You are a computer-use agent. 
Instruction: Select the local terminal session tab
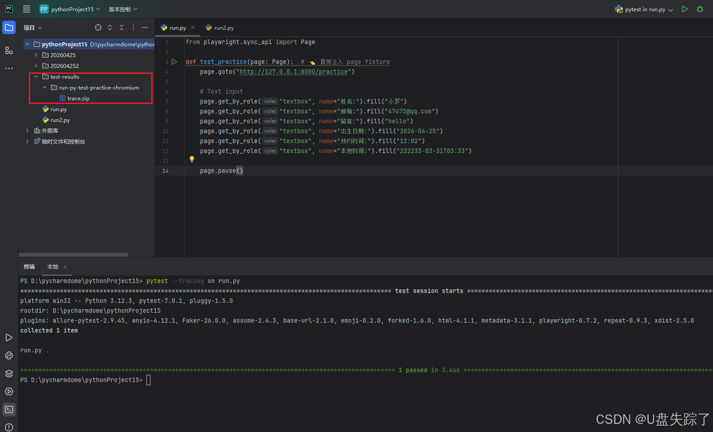point(53,267)
